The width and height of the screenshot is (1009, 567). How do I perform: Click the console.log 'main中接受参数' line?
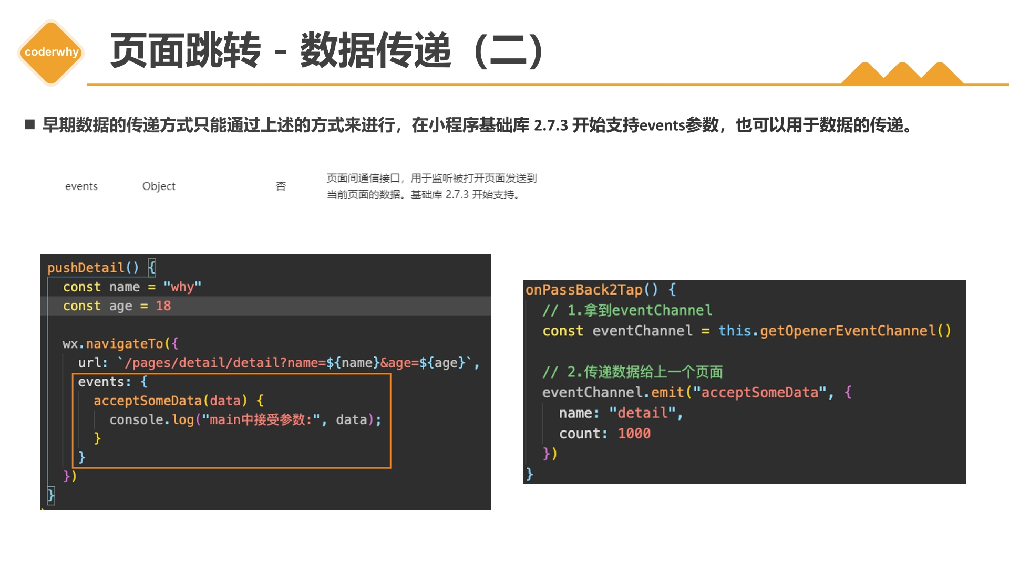(245, 419)
